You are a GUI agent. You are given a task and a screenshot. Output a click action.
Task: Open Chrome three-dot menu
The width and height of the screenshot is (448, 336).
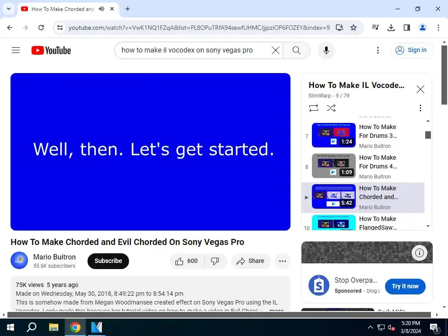pos(438,28)
